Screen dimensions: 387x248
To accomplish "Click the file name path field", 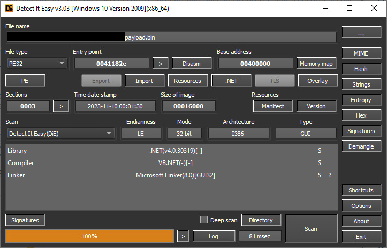I will pyautogui.click(x=171, y=37).
